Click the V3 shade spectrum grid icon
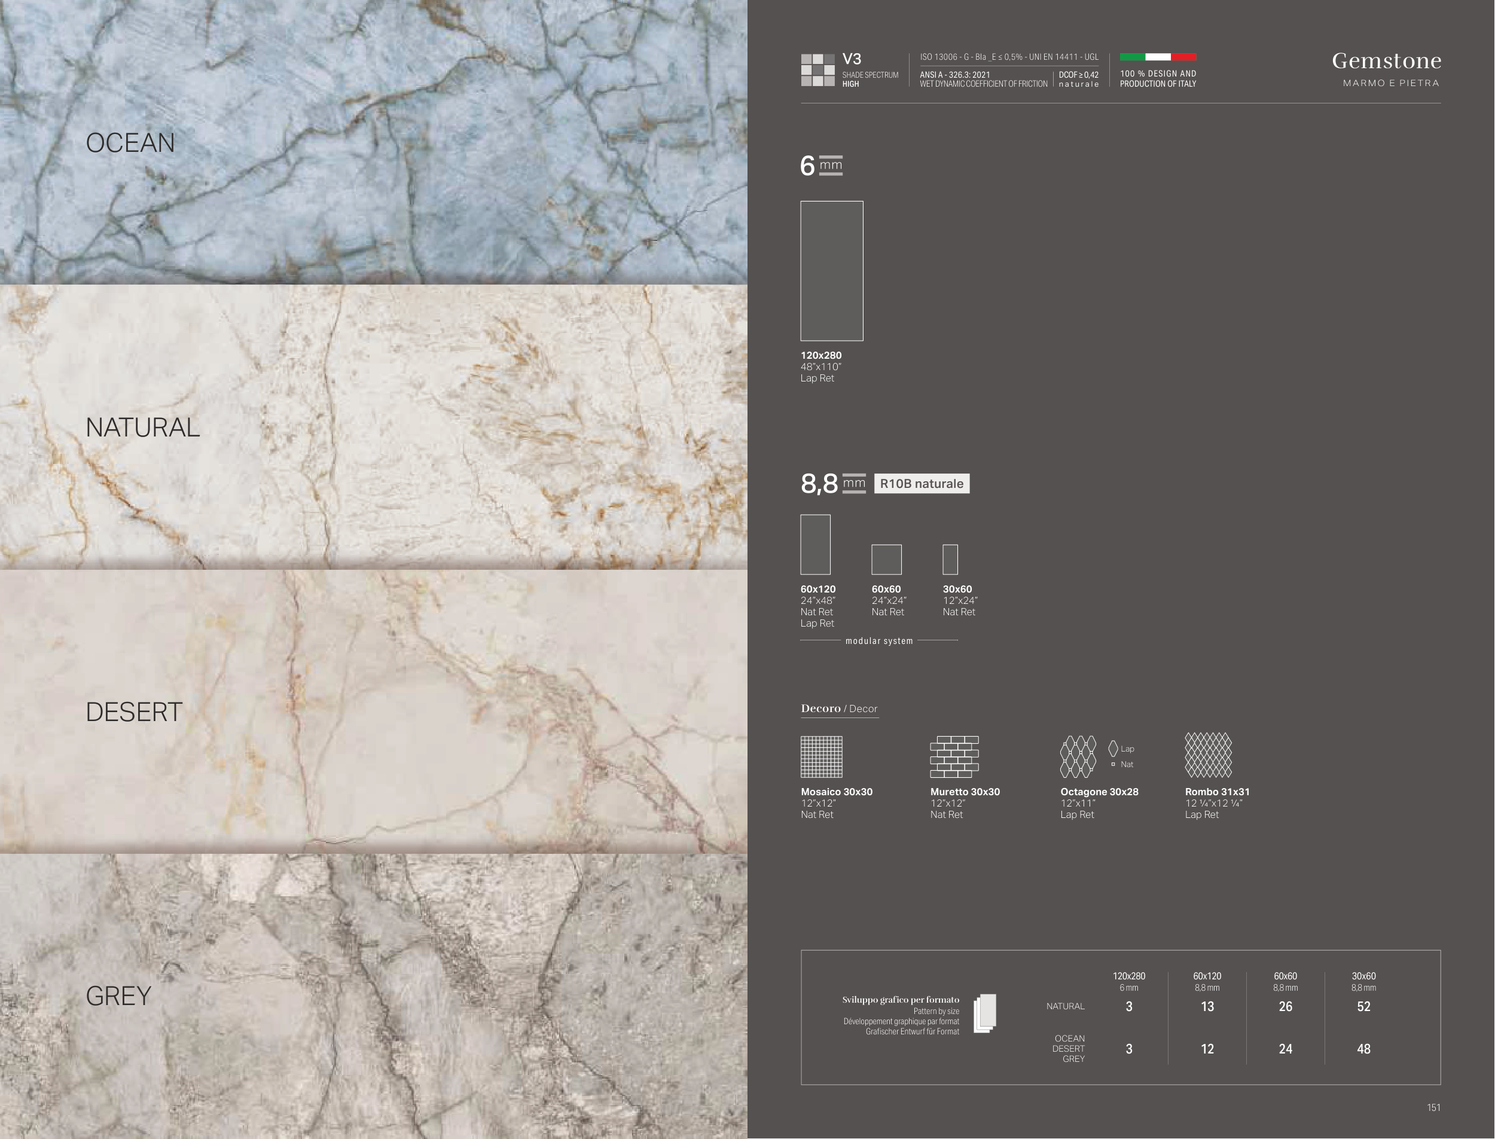1495x1139 pixels. (817, 70)
